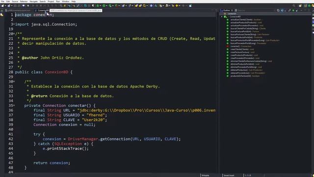The image size is (314, 177).
Task: Collapse the ConexionBD node in Outline
Action: point(222,17)
